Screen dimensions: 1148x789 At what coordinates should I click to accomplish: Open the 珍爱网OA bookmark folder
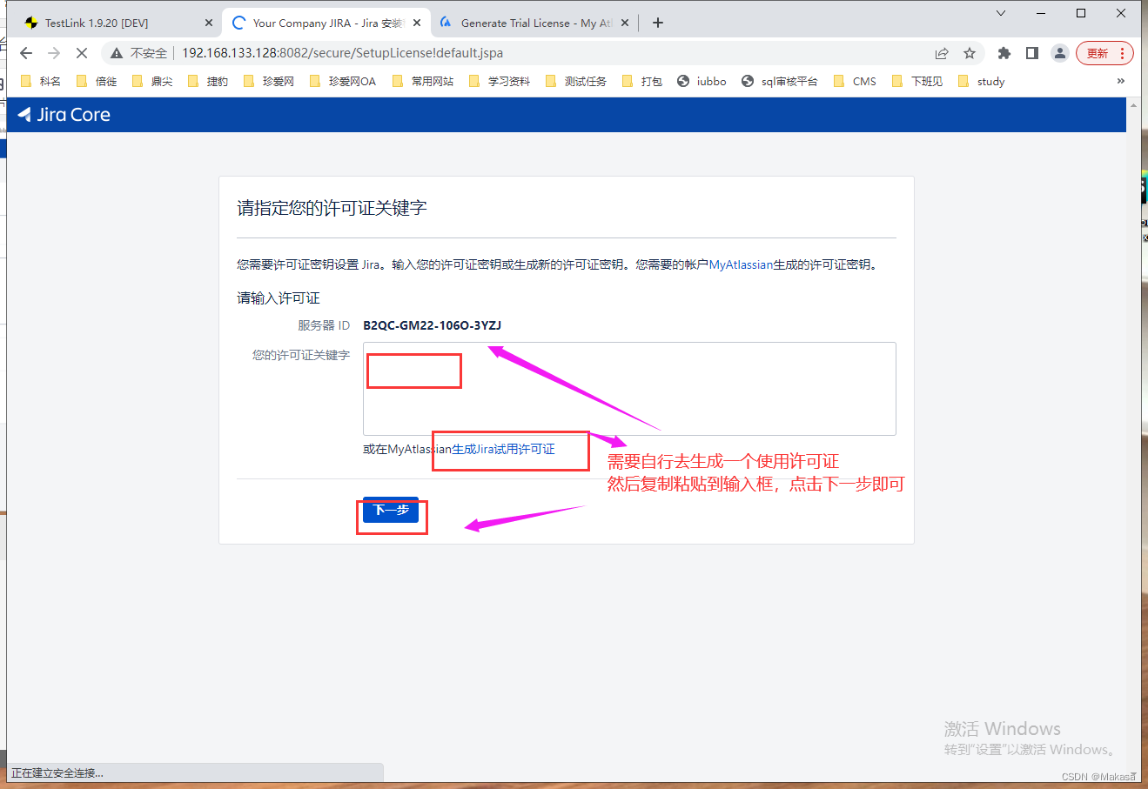tap(343, 81)
